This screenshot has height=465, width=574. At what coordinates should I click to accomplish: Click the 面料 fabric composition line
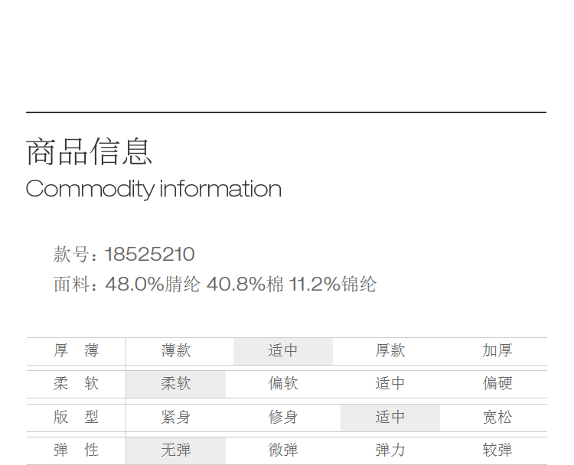[215, 285]
